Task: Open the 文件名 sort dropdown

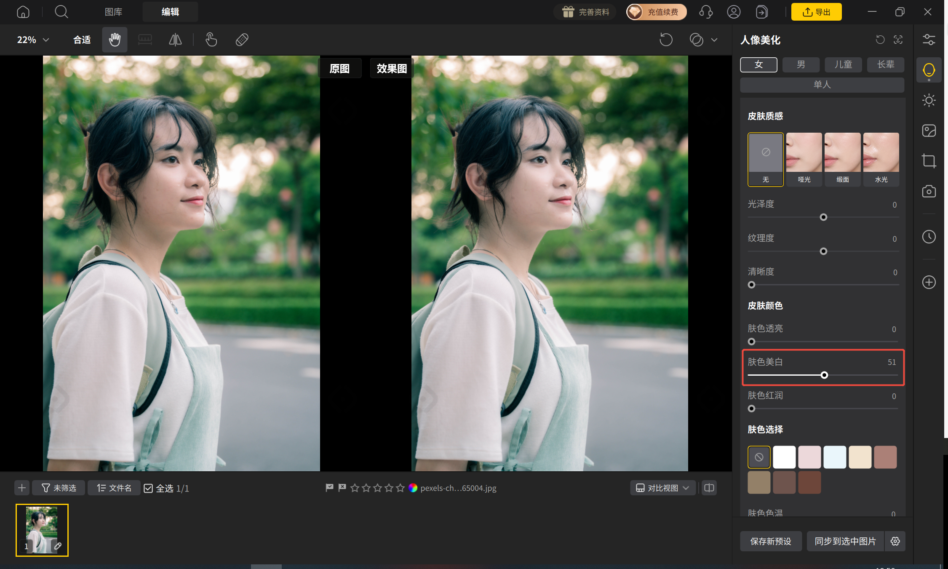Action: coord(114,488)
